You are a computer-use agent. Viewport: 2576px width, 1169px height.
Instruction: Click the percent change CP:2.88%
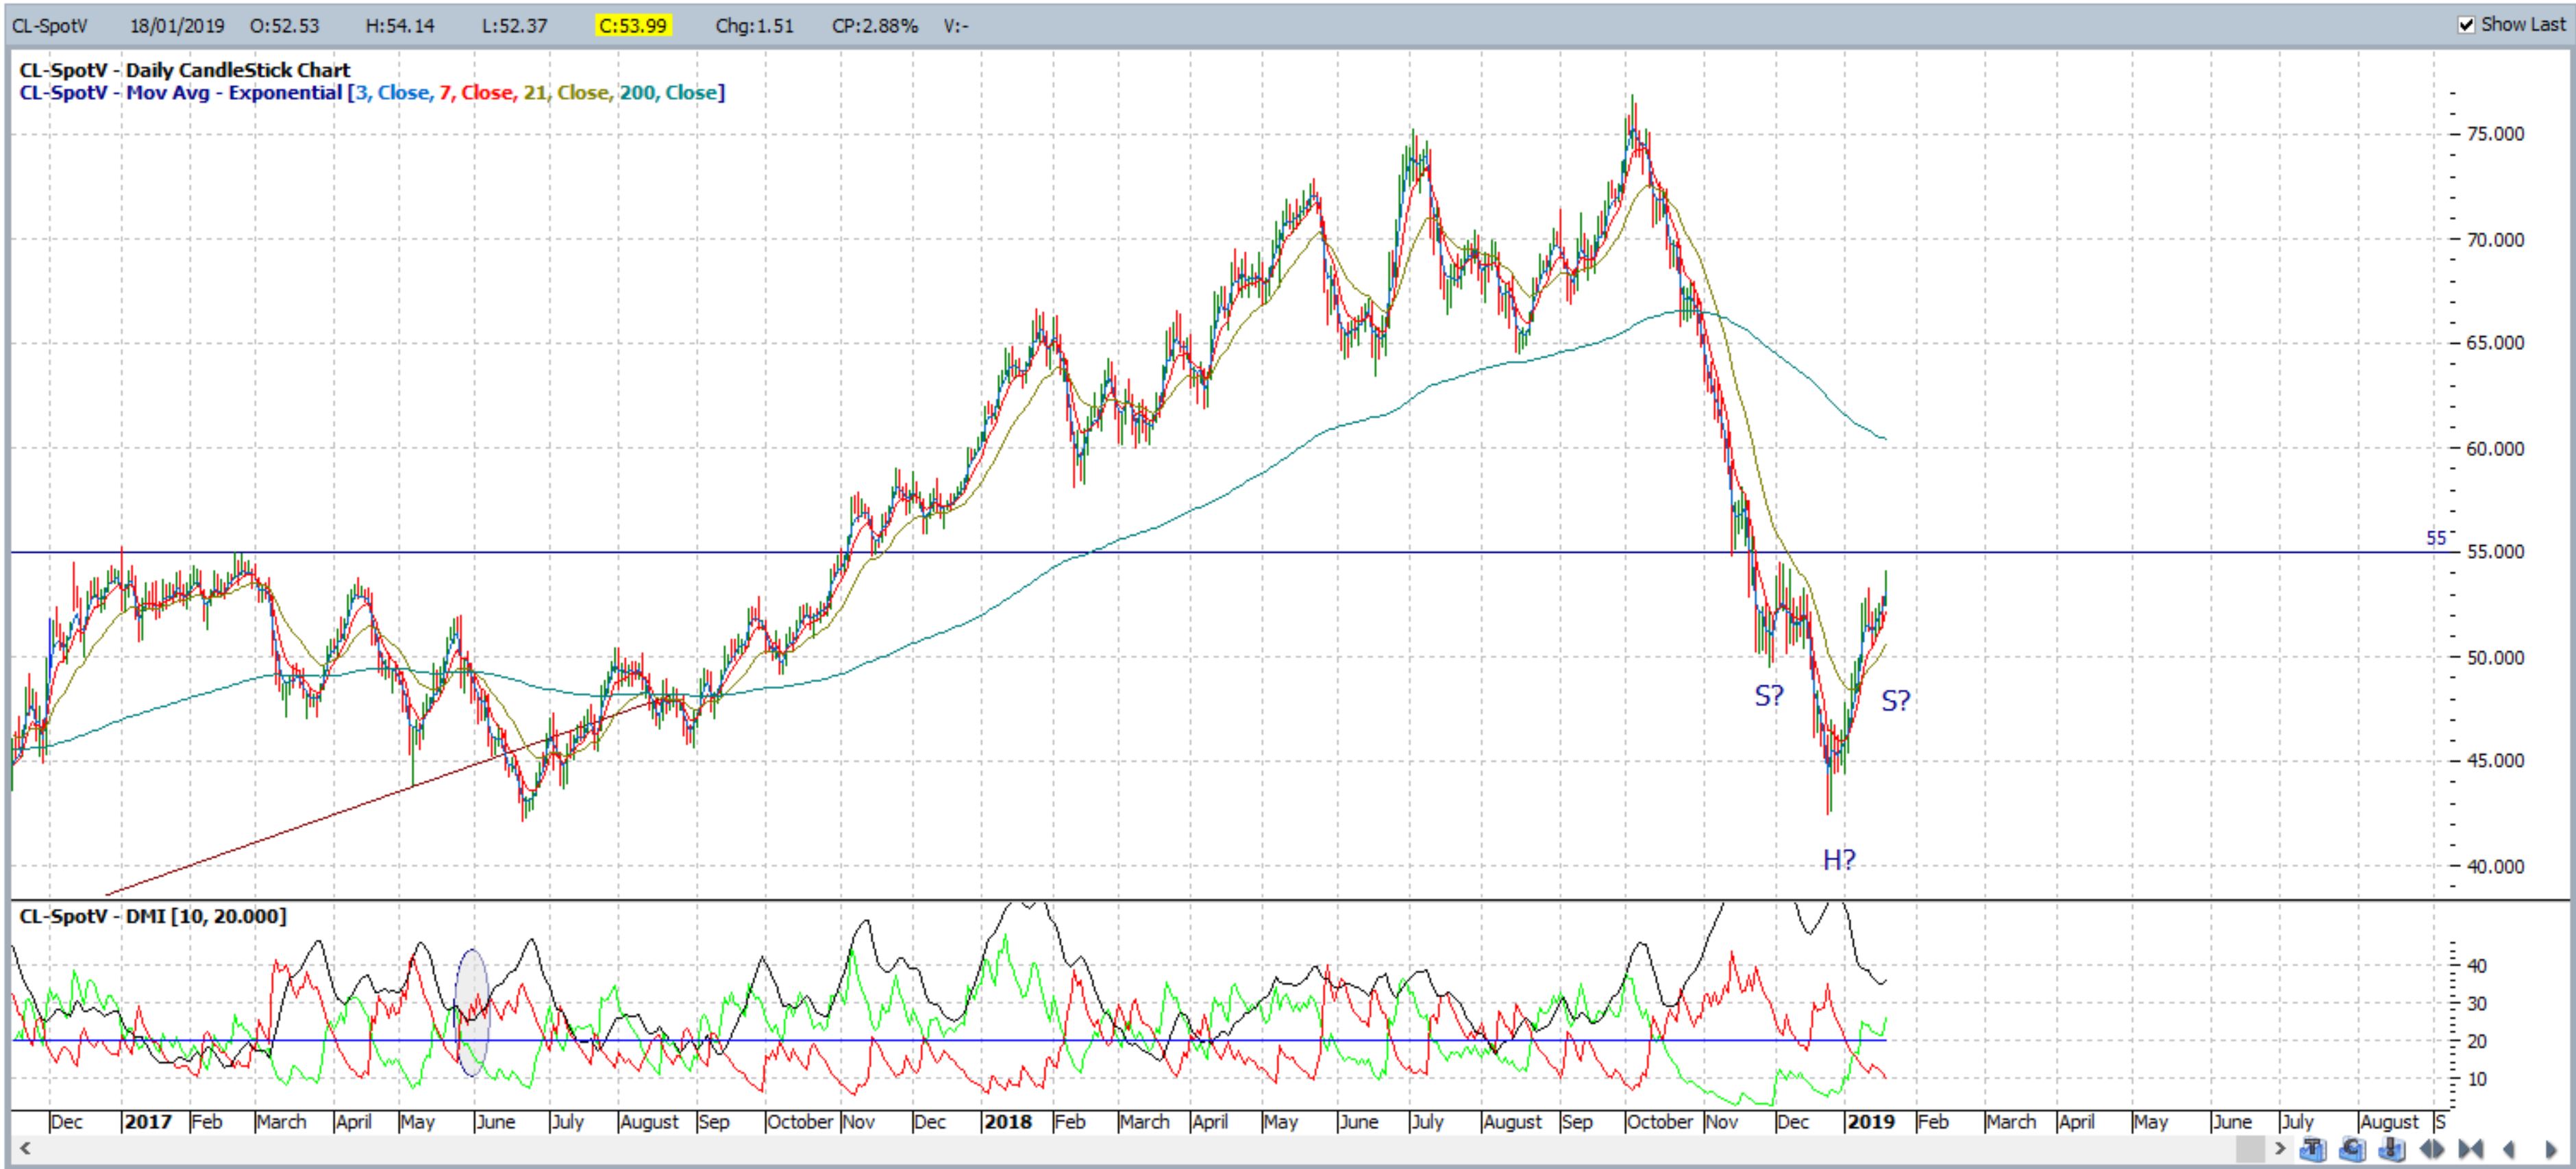[875, 26]
